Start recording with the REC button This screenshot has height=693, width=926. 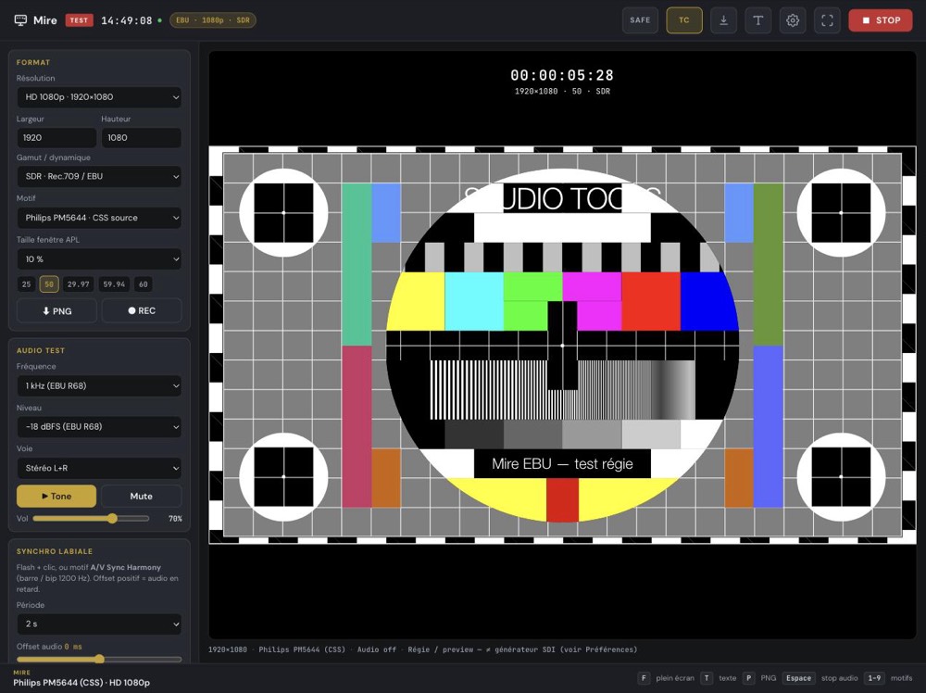(x=142, y=310)
